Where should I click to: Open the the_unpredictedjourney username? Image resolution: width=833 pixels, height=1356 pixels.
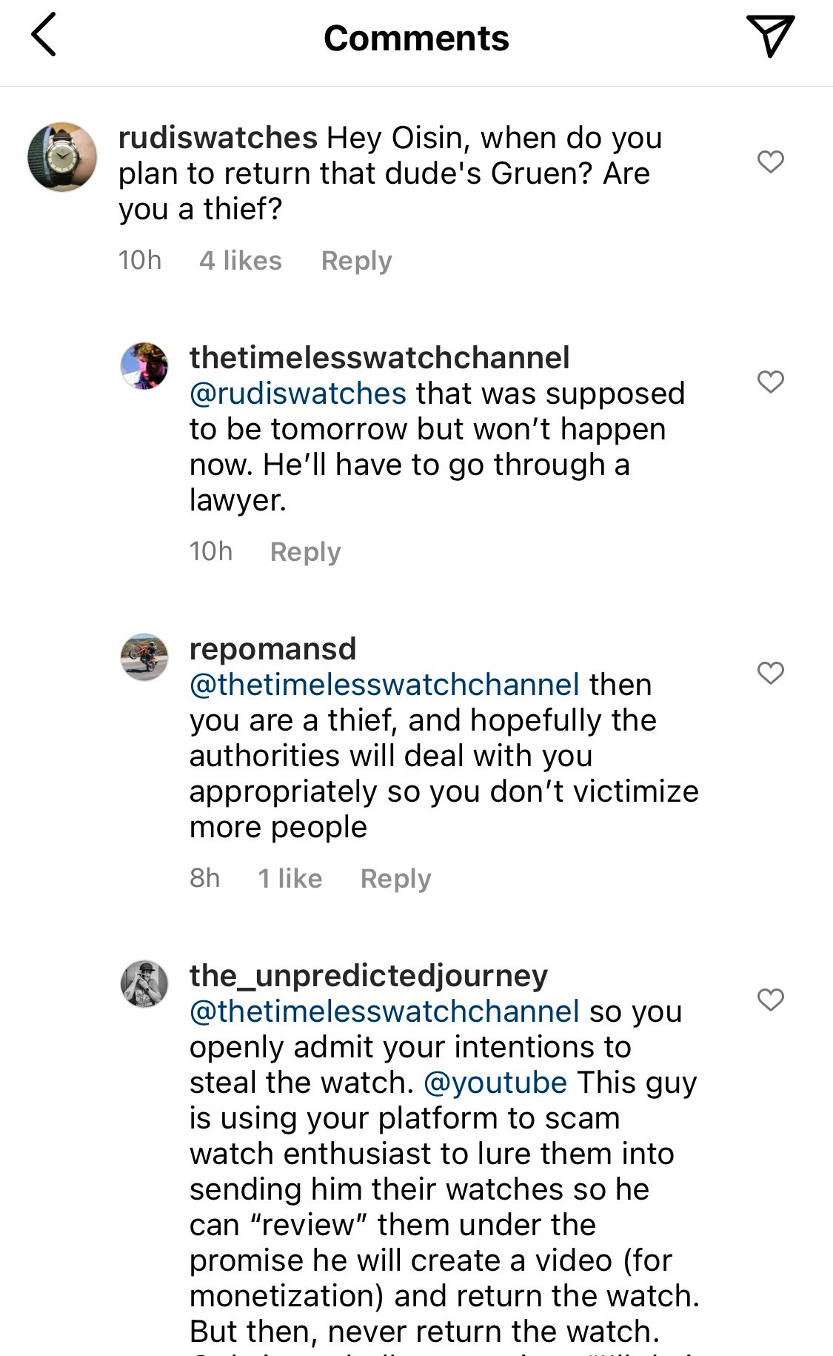click(x=368, y=976)
